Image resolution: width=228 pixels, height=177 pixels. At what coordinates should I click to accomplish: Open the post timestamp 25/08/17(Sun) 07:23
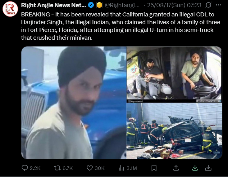(174, 5)
